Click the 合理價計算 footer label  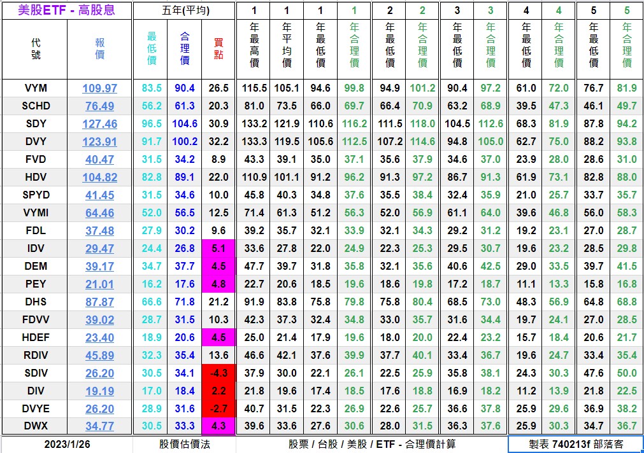[427, 444]
